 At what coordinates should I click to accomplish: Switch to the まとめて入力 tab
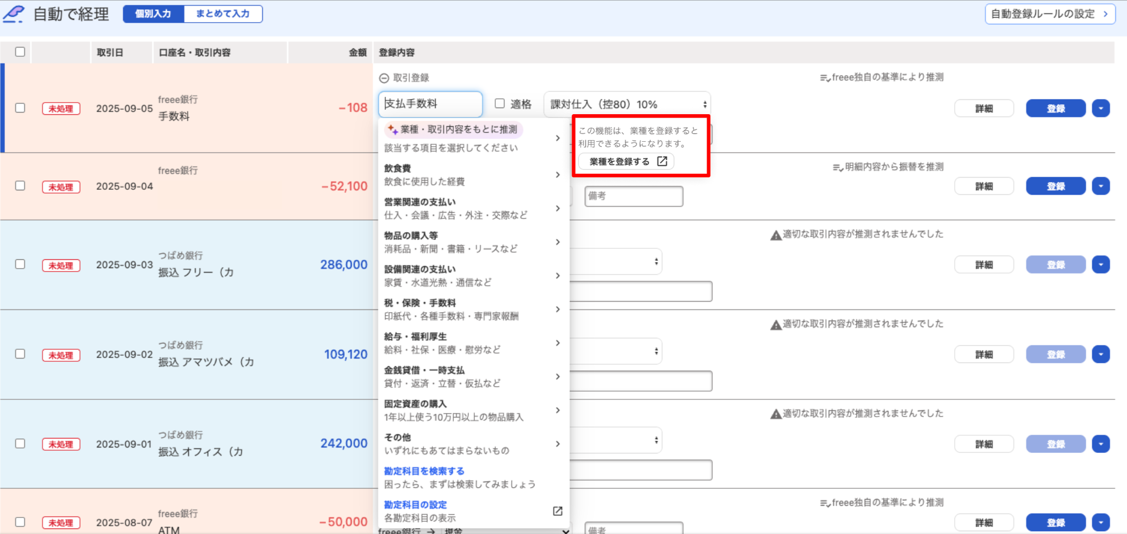(x=223, y=14)
